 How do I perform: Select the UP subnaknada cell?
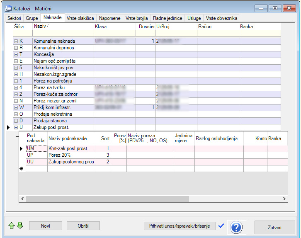[x=36, y=155]
